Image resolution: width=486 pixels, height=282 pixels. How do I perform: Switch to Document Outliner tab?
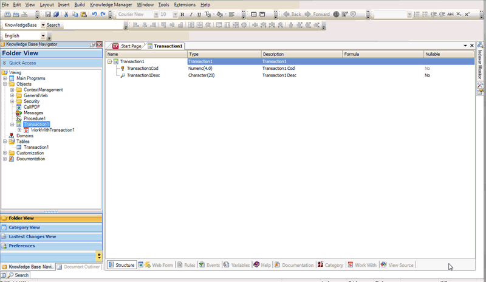point(79,267)
